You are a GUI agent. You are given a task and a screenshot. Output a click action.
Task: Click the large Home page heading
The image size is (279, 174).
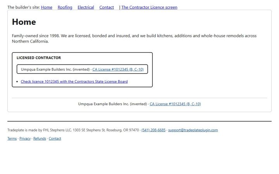24,22
